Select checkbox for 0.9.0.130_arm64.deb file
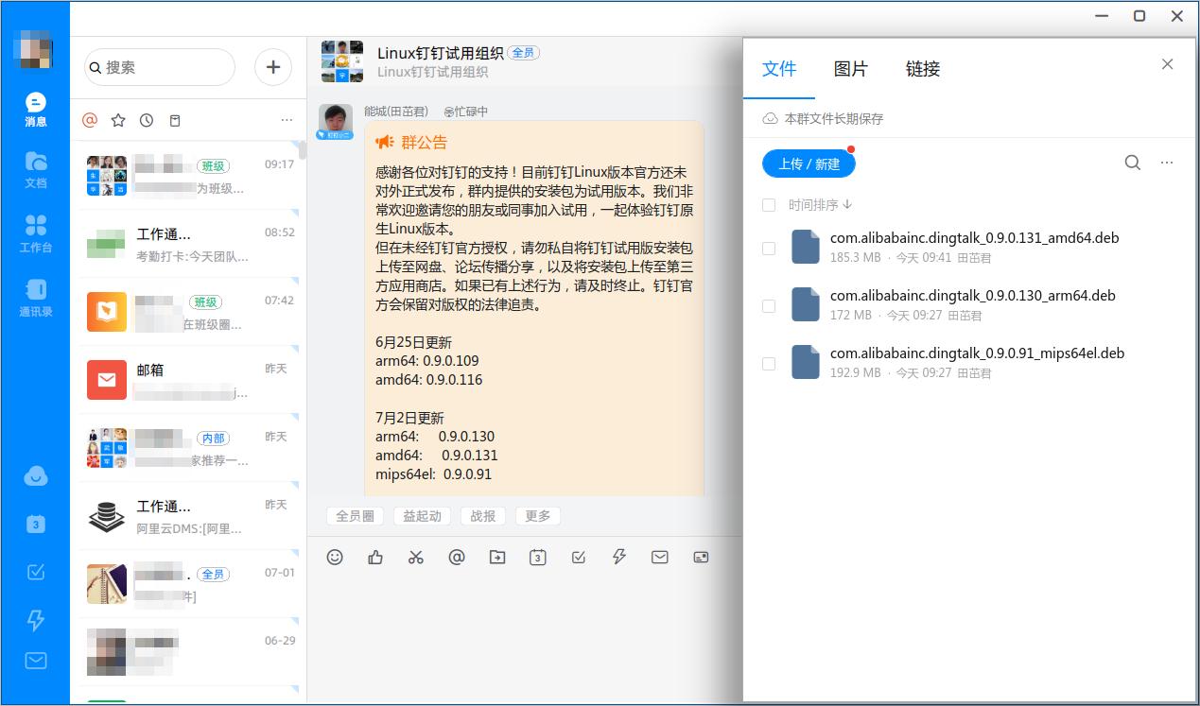Viewport: 1200px width, 706px height. point(769,305)
